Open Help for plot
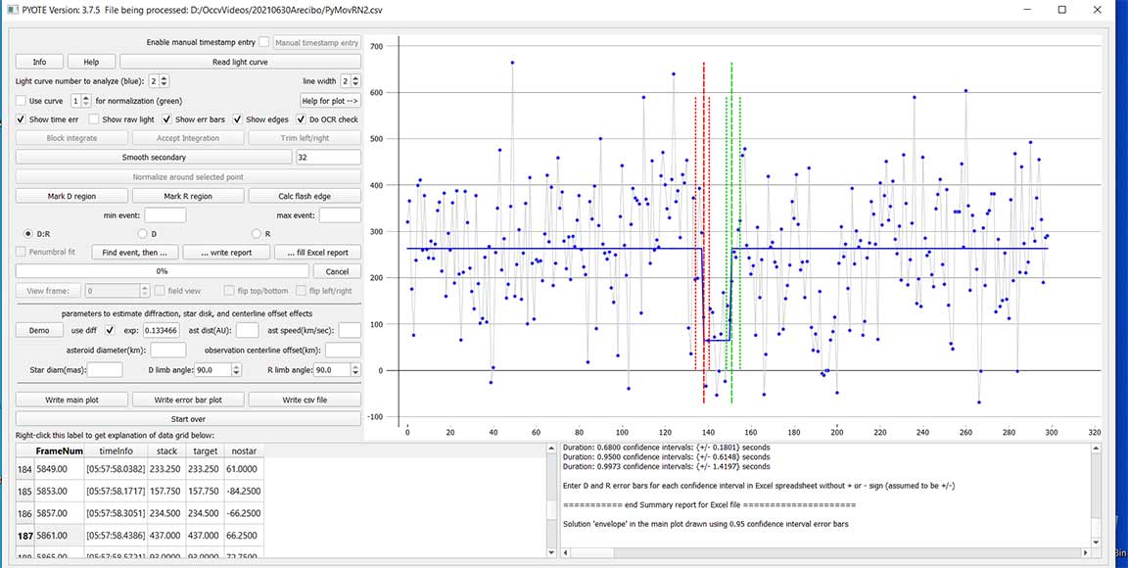Viewport: 1128px width, 568px height. coord(330,101)
